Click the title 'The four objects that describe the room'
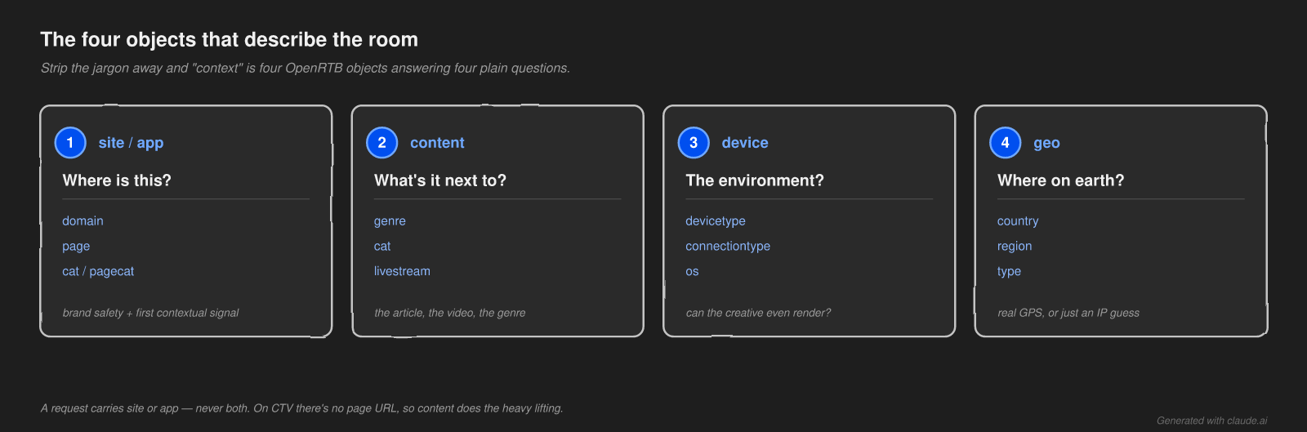Screen dimensions: 1307x432 (230, 39)
